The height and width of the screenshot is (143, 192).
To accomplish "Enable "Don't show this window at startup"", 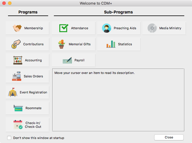I will tap(9, 138).
